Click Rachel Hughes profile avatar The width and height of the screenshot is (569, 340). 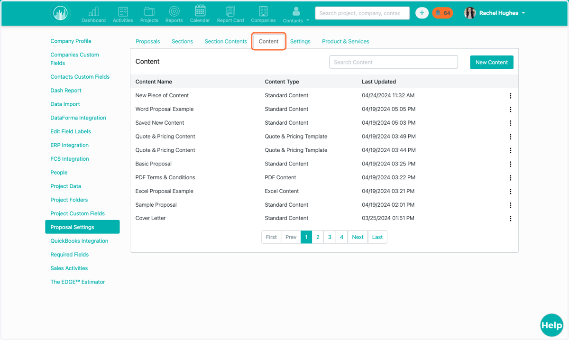(470, 13)
